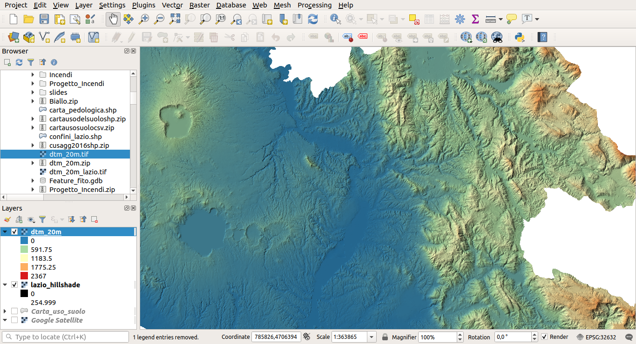Toggle the Render checkbox in status bar
The height and width of the screenshot is (344, 636).
544,337
